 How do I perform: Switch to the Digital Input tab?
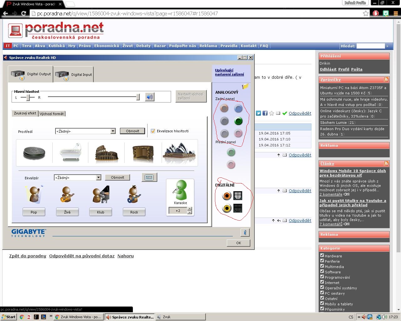pyautogui.click(x=73, y=75)
